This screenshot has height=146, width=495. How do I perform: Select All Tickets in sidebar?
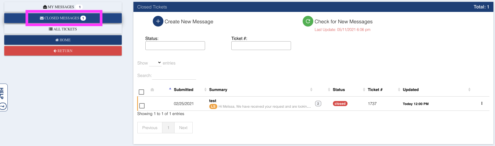click(63, 29)
